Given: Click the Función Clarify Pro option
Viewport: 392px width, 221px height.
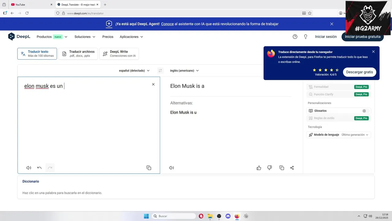Looking at the screenshot, I should click(339, 94).
